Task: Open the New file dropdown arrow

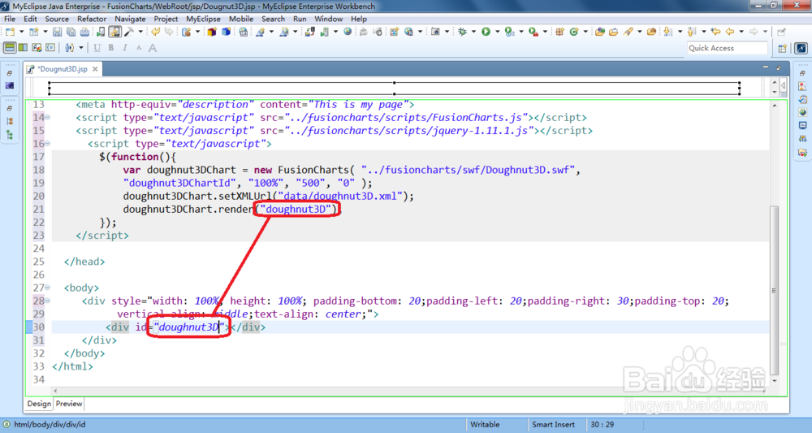Action: [21, 32]
